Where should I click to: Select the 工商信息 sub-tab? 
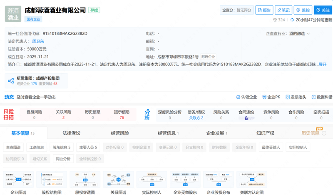point(37,147)
